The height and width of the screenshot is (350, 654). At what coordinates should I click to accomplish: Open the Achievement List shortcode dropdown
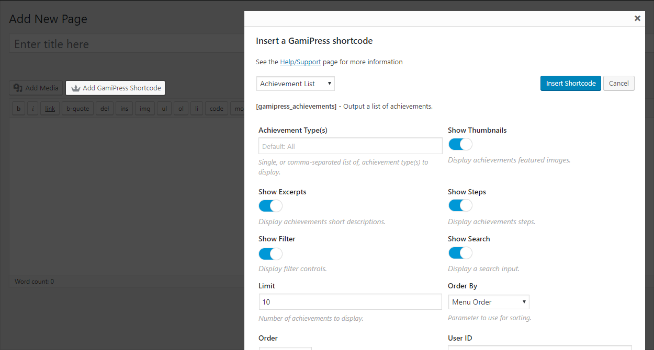296,84
